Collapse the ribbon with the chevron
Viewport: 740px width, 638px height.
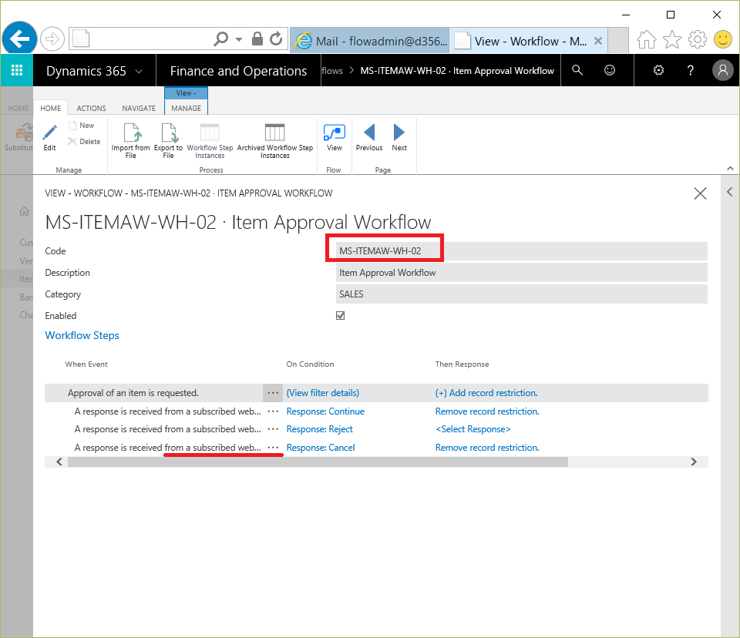(730, 169)
